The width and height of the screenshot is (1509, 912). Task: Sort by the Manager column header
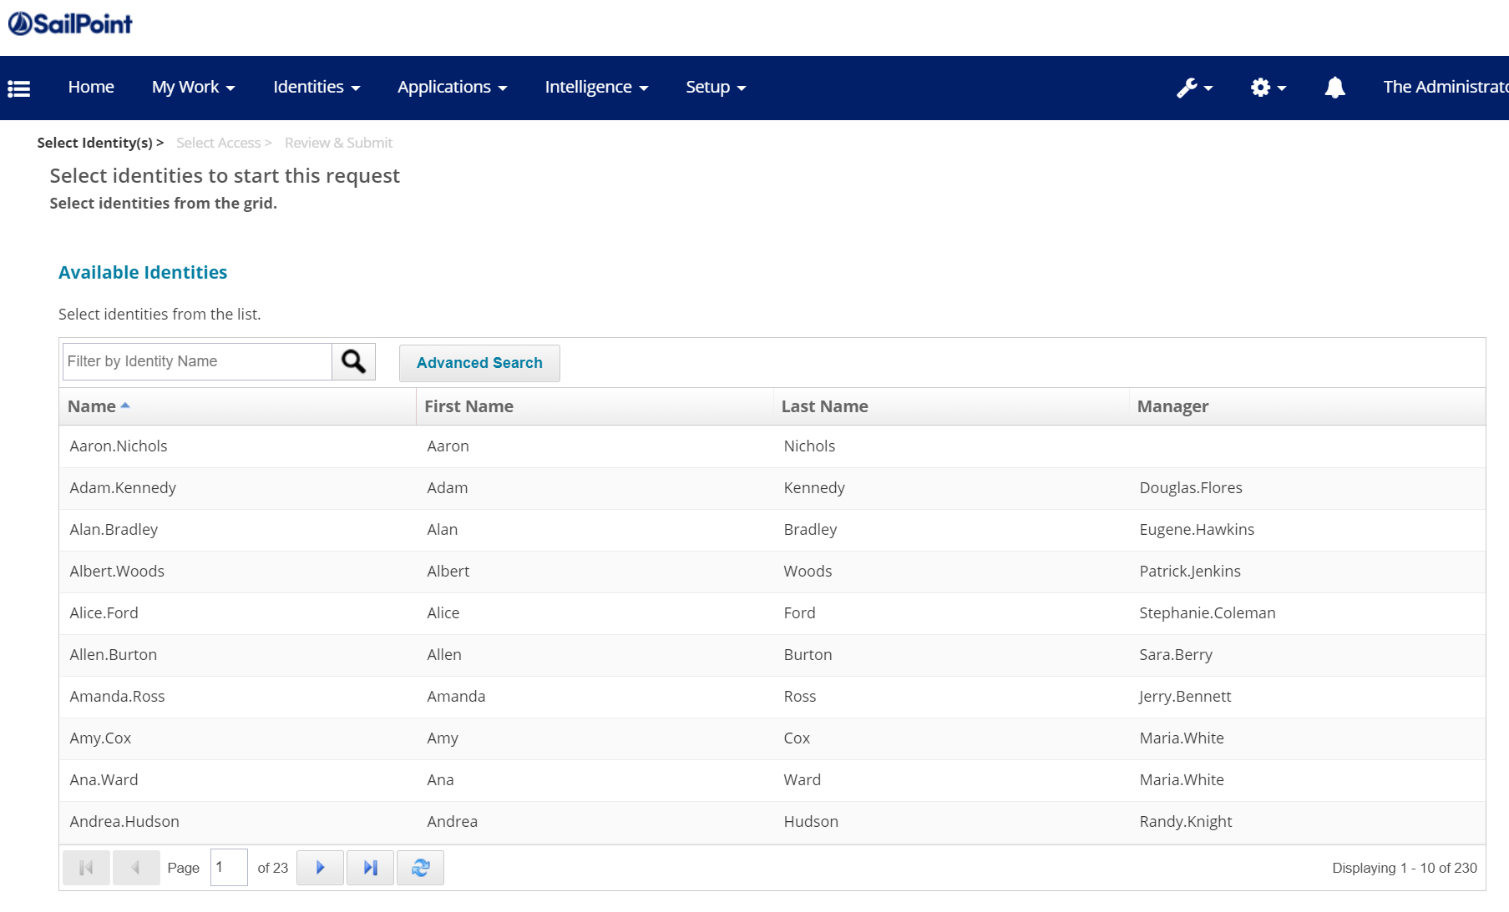coord(1307,406)
